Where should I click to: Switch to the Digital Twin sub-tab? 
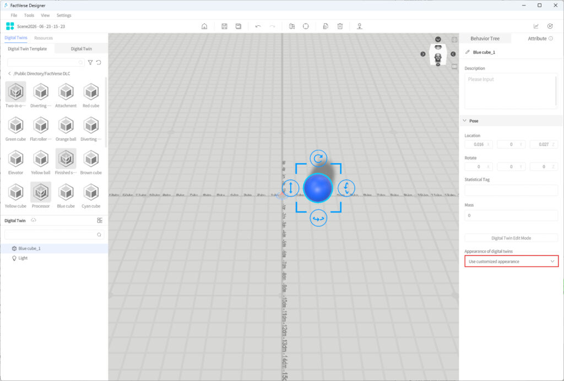(x=82, y=48)
